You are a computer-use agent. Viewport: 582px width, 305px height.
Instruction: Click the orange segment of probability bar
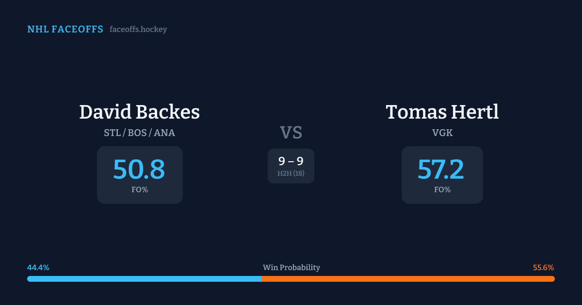[x=408, y=279]
